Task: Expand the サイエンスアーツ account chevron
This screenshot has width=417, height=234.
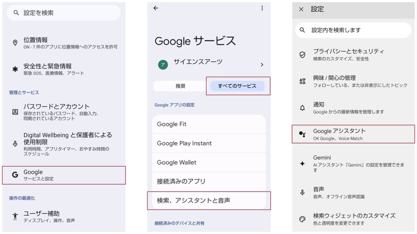Action: click(262, 65)
